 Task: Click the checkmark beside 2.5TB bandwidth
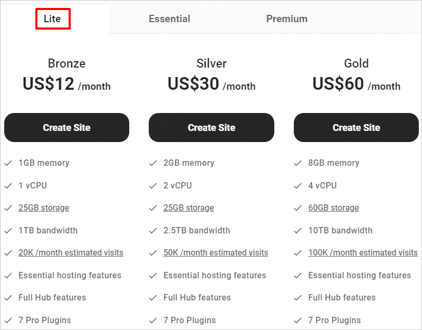pos(153,230)
